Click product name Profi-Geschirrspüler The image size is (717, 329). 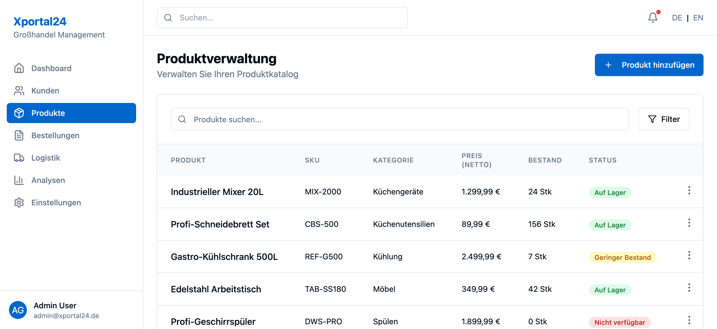[213, 322]
